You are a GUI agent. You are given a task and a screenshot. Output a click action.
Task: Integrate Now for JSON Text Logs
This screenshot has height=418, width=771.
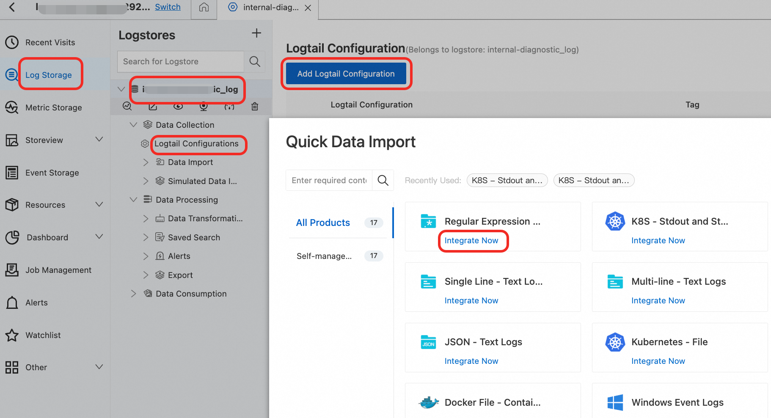click(x=471, y=361)
